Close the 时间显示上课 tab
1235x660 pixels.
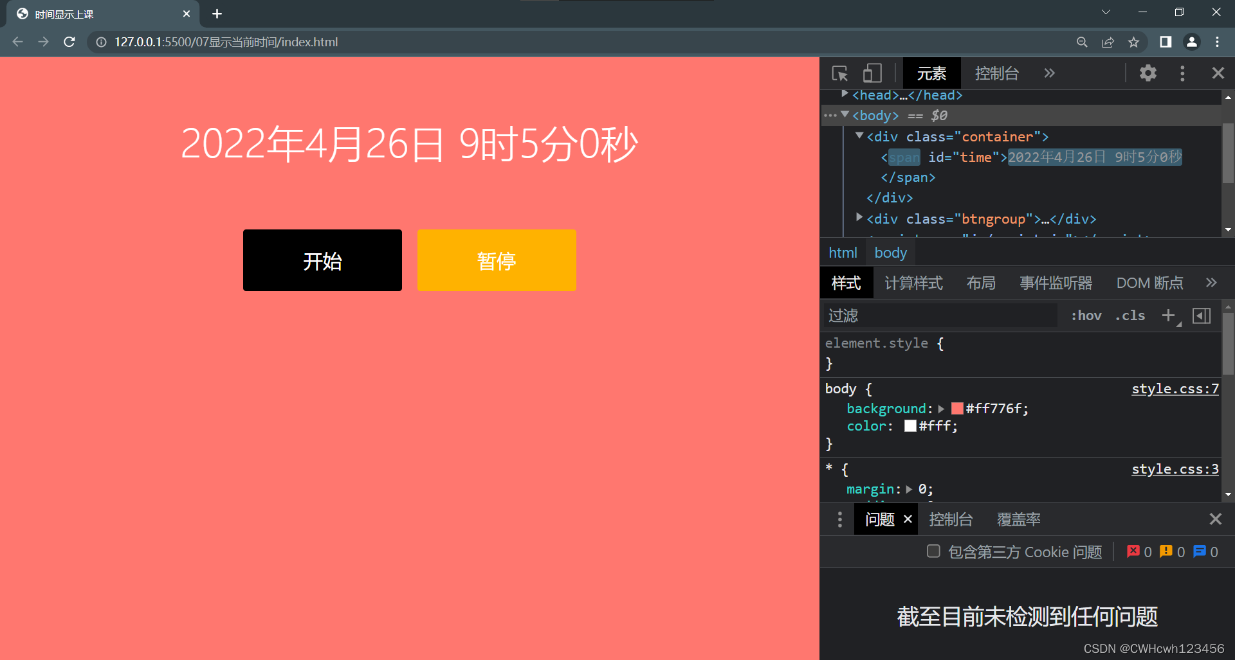point(187,13)
